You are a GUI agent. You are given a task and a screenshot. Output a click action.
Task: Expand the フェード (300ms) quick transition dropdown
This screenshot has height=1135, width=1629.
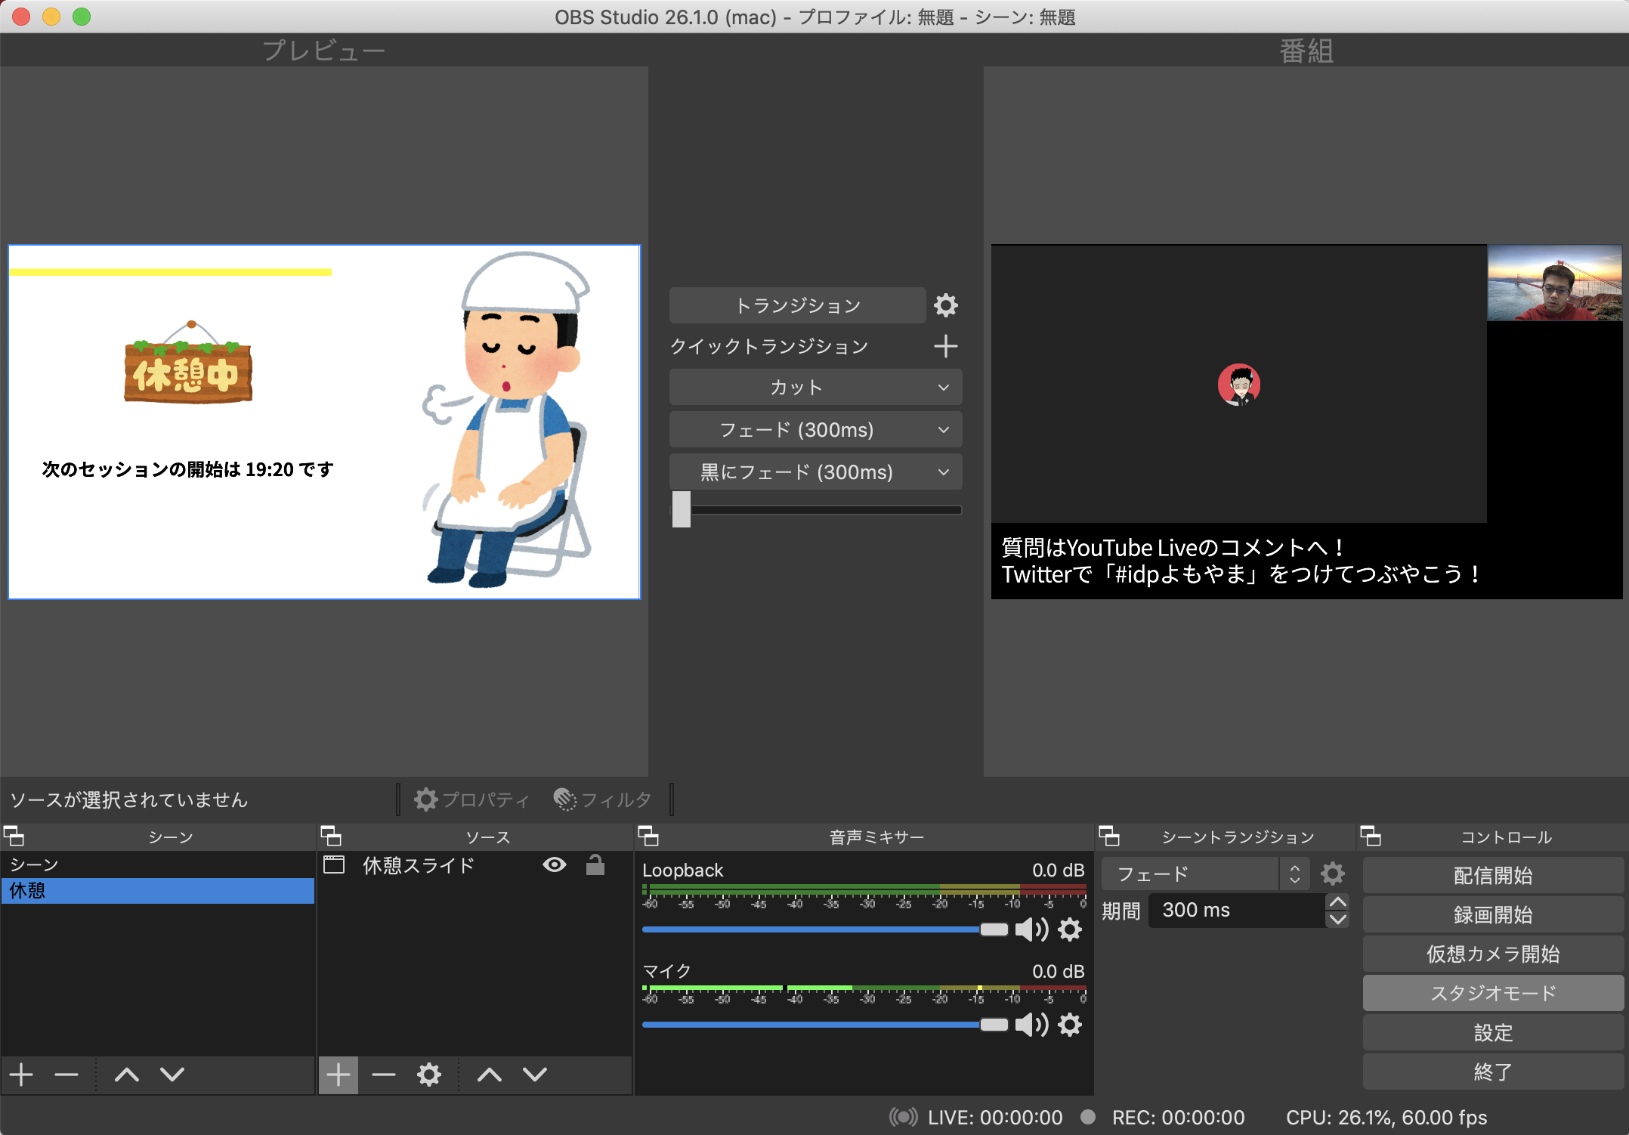tap(943, 429)
